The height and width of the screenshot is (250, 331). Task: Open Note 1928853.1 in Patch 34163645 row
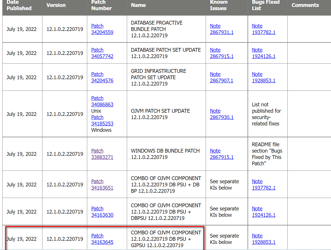point(264,239)
